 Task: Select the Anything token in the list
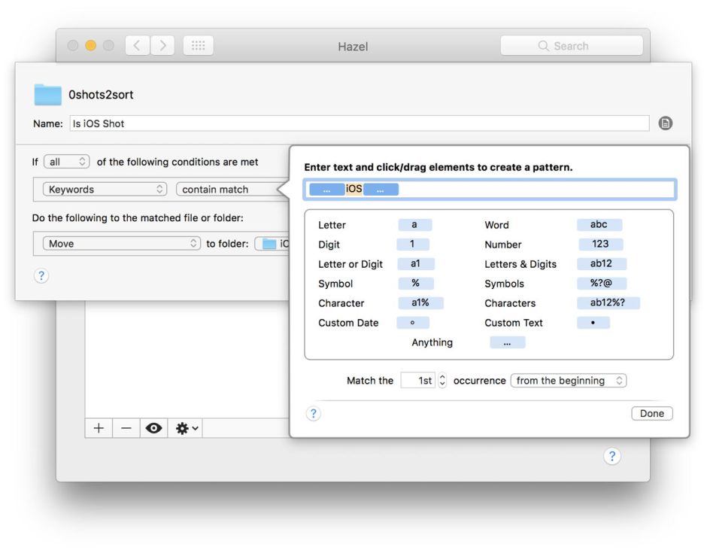[x=507, y=342]
